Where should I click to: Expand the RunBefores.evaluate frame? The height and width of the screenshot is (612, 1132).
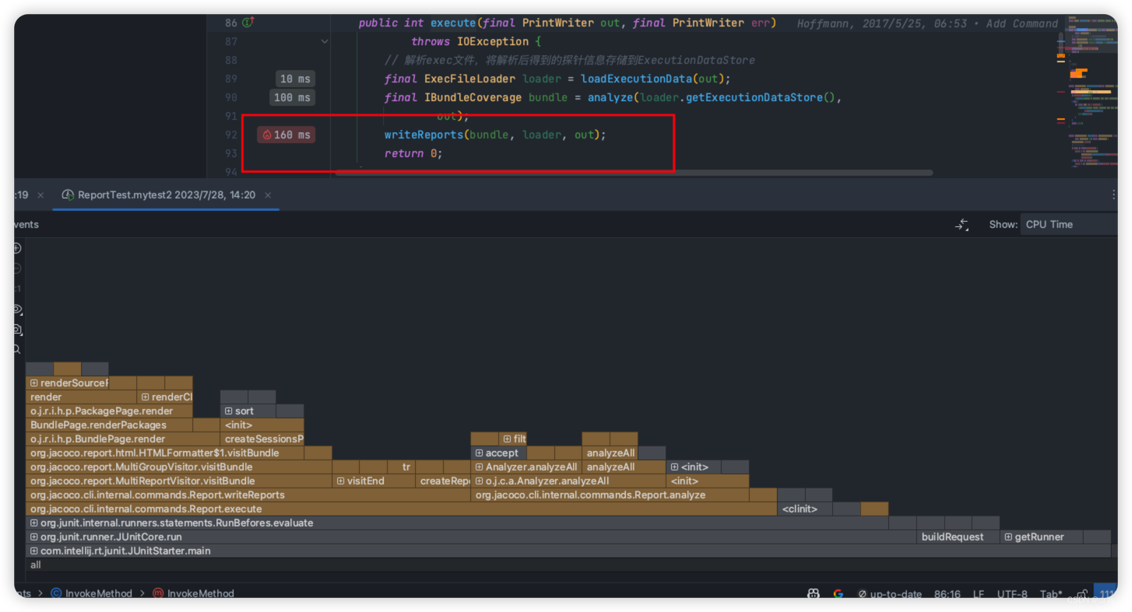[x=34, y=523]
